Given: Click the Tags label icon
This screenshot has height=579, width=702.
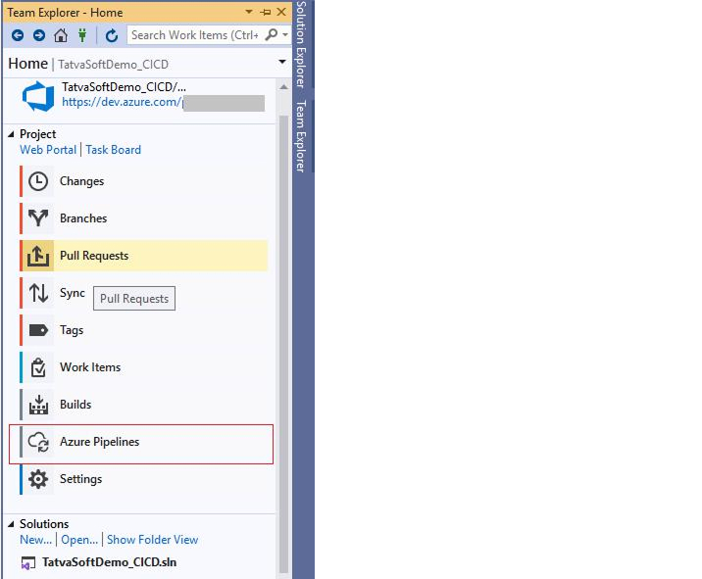Looking at the screenshot, I should point(38,330).
